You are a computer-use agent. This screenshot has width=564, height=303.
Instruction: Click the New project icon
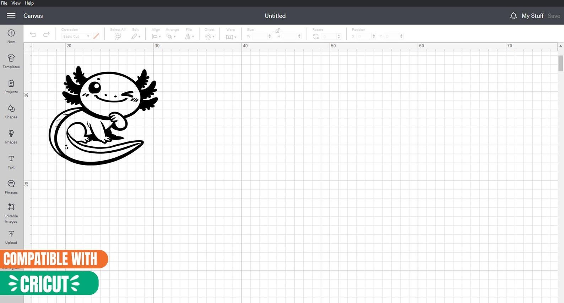[11, 33]
